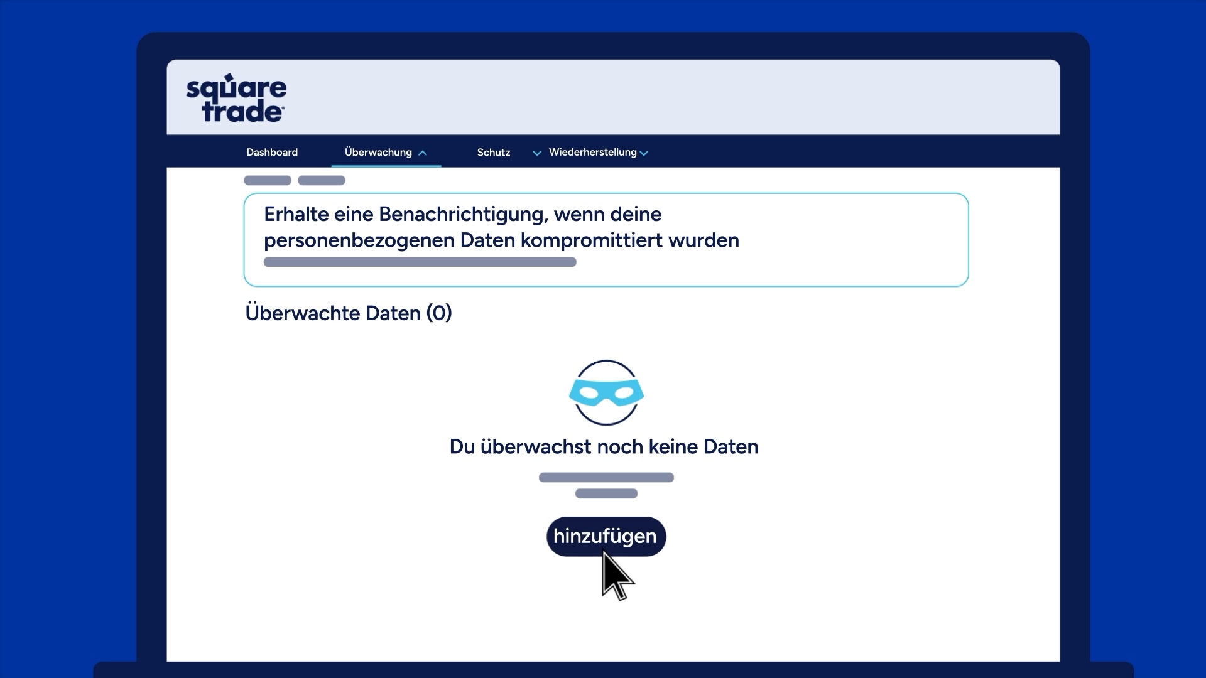Open the Dashboard tab
The width and height of the screenshot is (1206, 678).
[x=272, y=153]
